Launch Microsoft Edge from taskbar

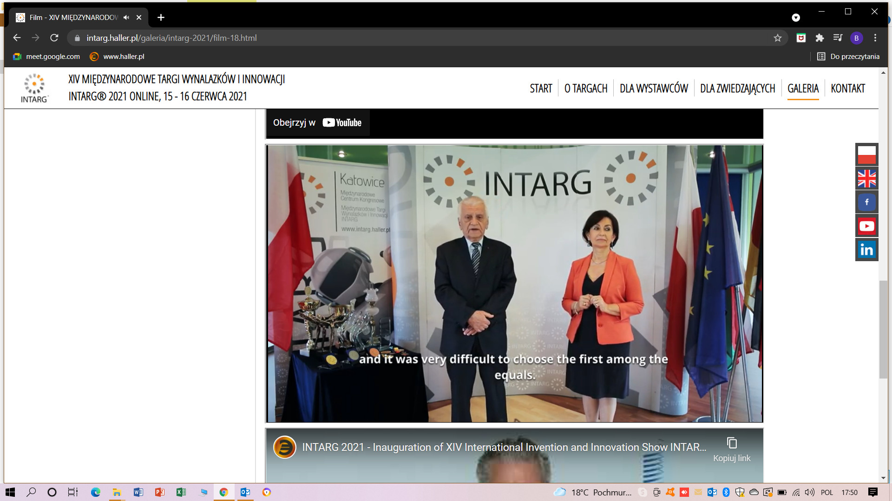coord(95,492)
